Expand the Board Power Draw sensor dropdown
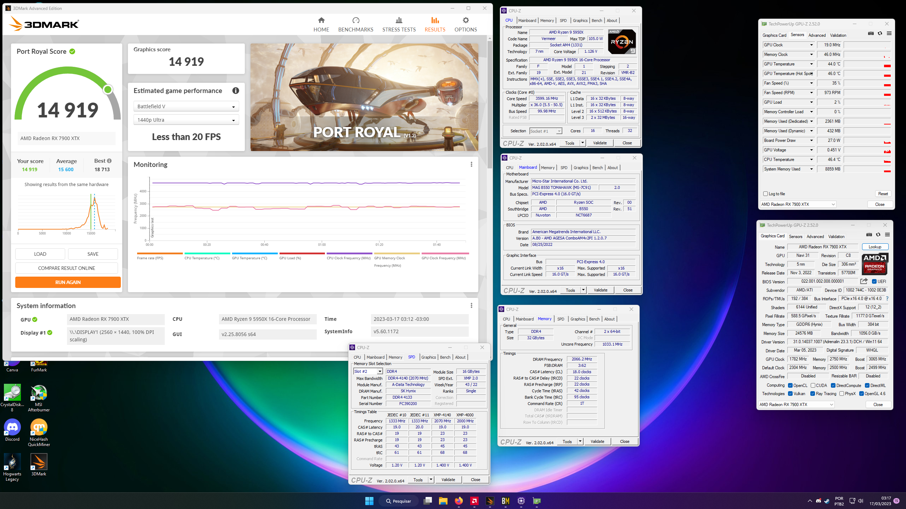Viewport: 906px width, 509px height. click(811, 140)
